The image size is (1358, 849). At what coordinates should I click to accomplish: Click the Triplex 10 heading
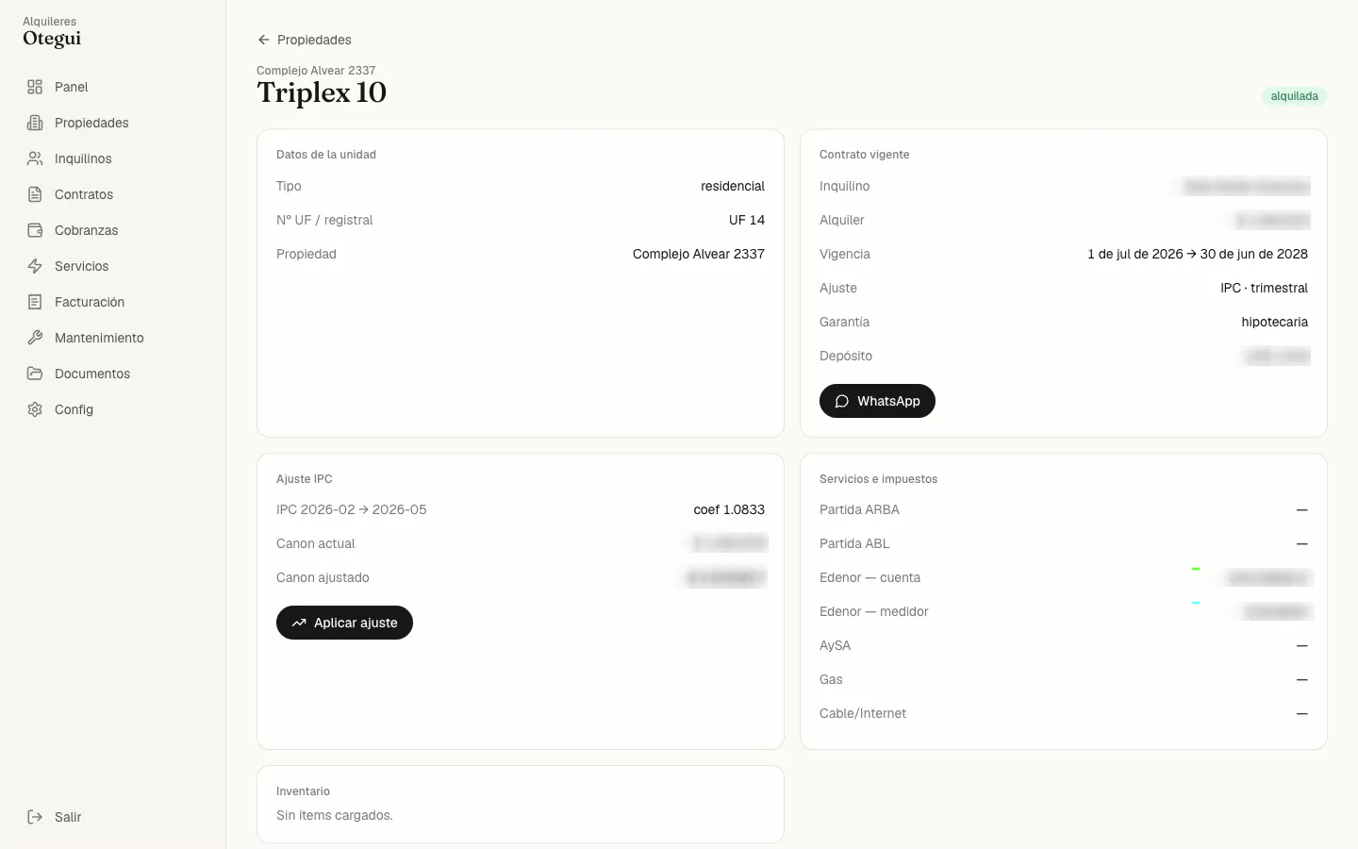click(x=322, y=92)
